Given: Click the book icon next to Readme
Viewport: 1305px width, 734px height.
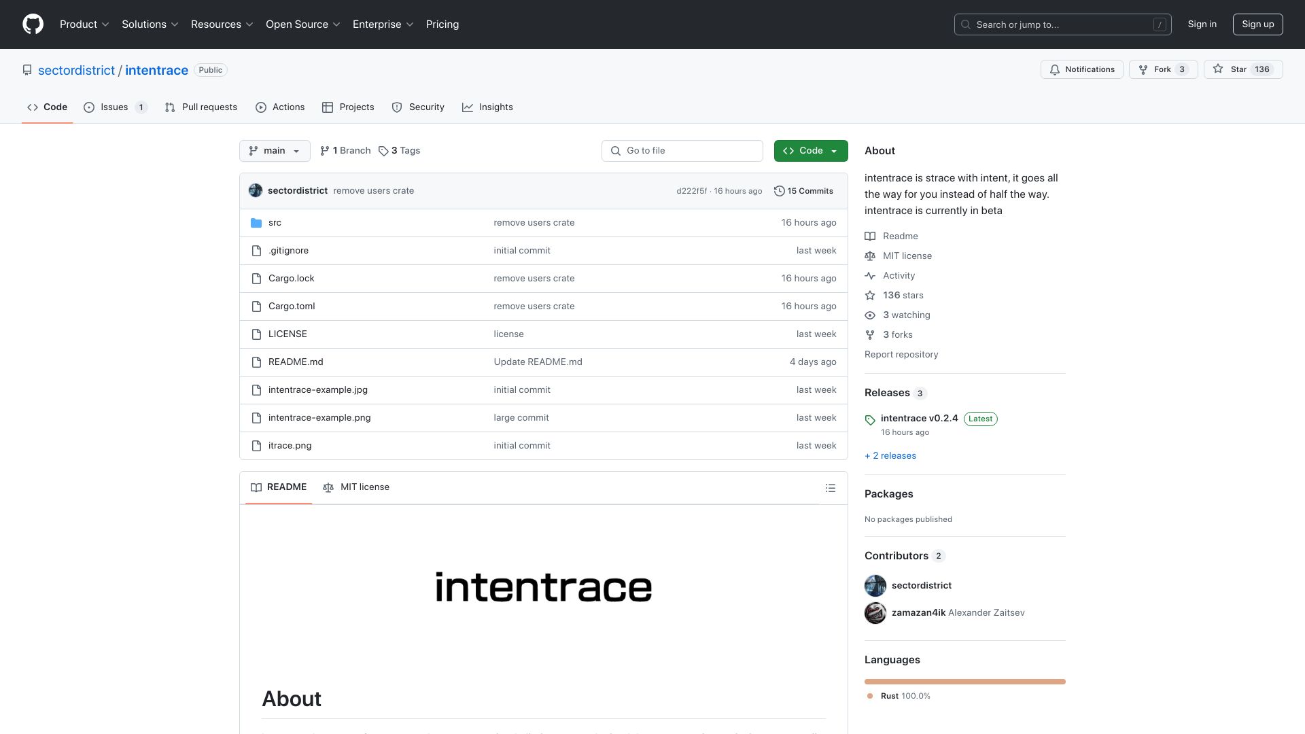Looking at the screenshot, I should tap(870, 237).
